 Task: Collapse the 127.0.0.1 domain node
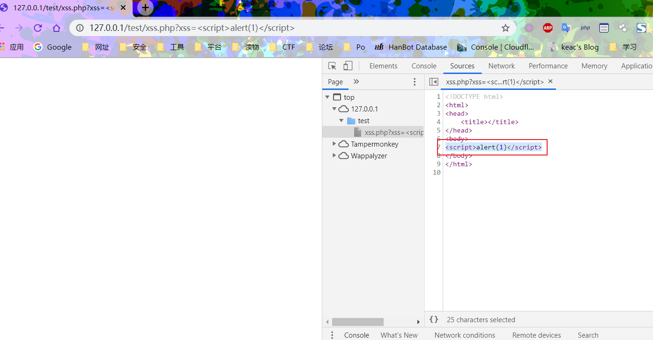[334, 109]
